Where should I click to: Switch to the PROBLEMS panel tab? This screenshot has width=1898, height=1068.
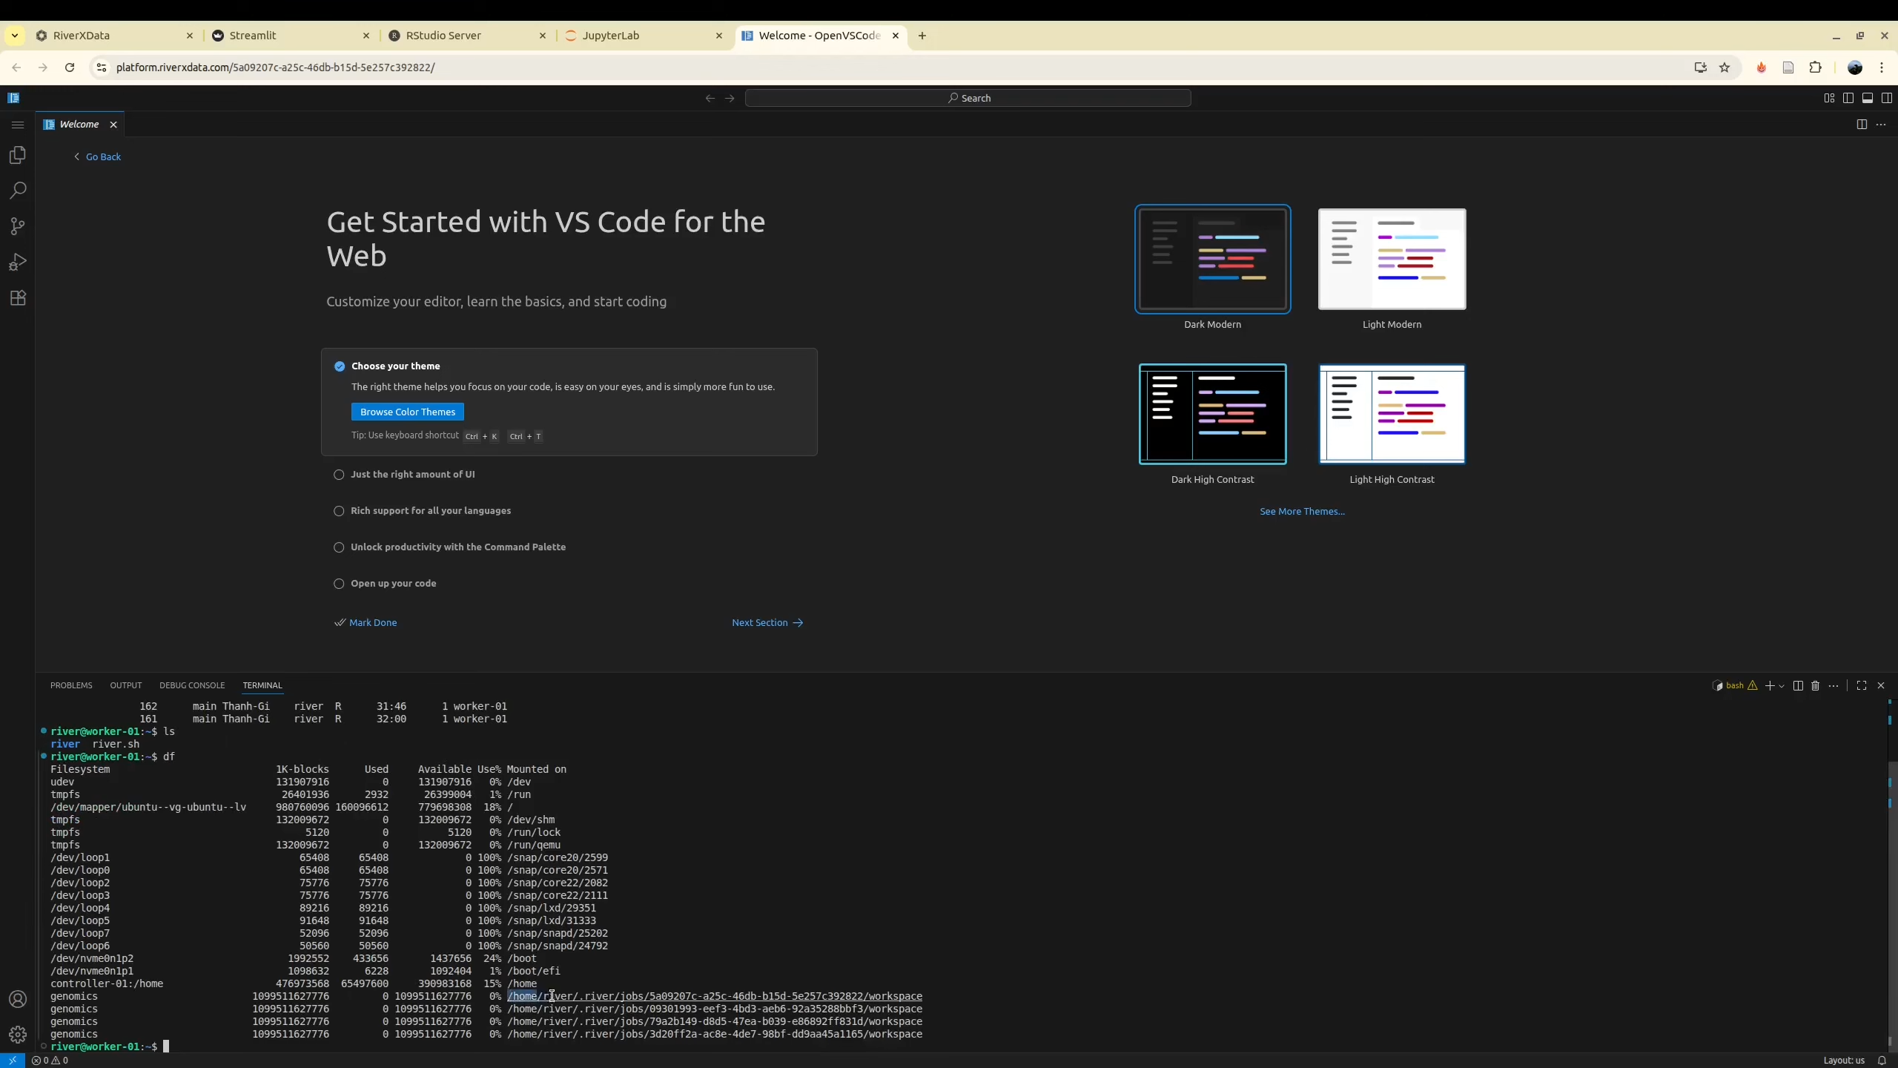(x=71, y=685)
